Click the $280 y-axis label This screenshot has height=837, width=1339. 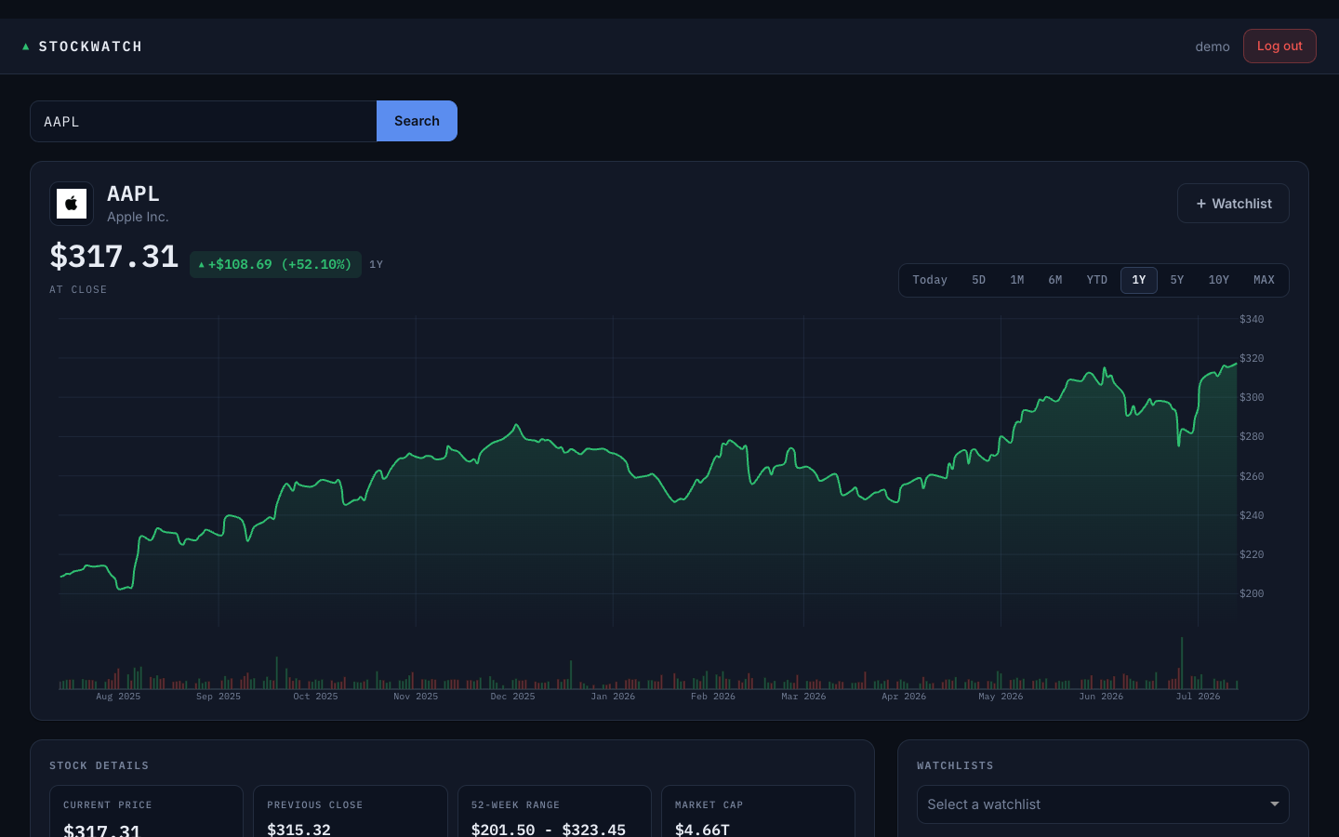(x=1252, y=436)
